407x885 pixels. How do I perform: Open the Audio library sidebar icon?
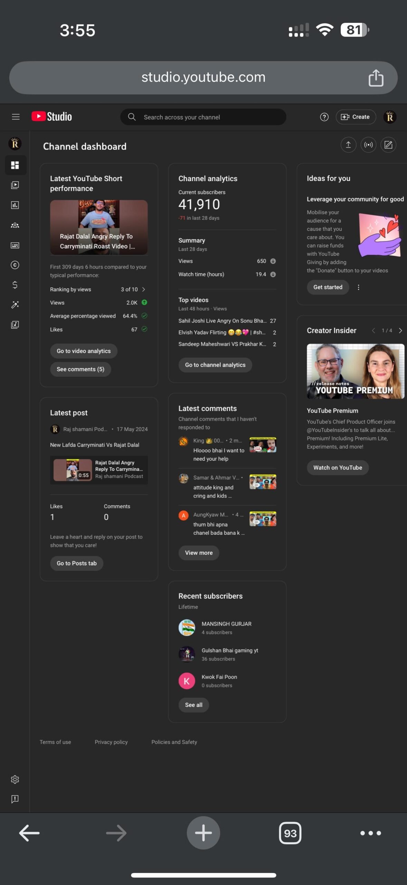[15, 325]
